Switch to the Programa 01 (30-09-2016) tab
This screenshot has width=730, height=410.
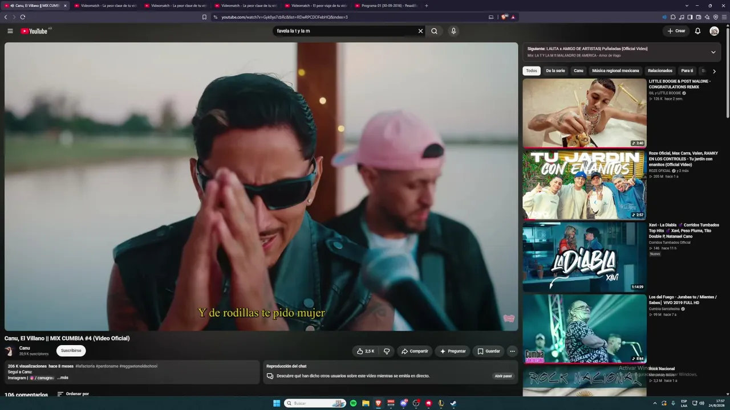click(x=386, y=6)
